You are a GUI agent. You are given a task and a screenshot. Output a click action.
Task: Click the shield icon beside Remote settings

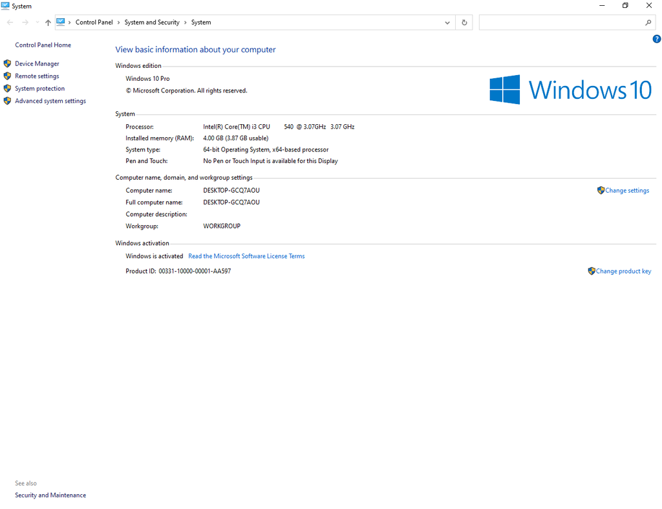coord(7,76)
